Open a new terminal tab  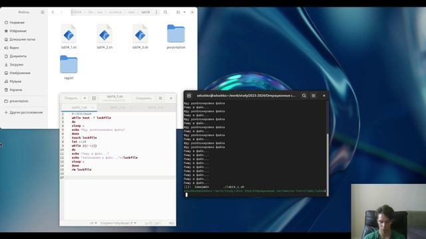point(189,96)
